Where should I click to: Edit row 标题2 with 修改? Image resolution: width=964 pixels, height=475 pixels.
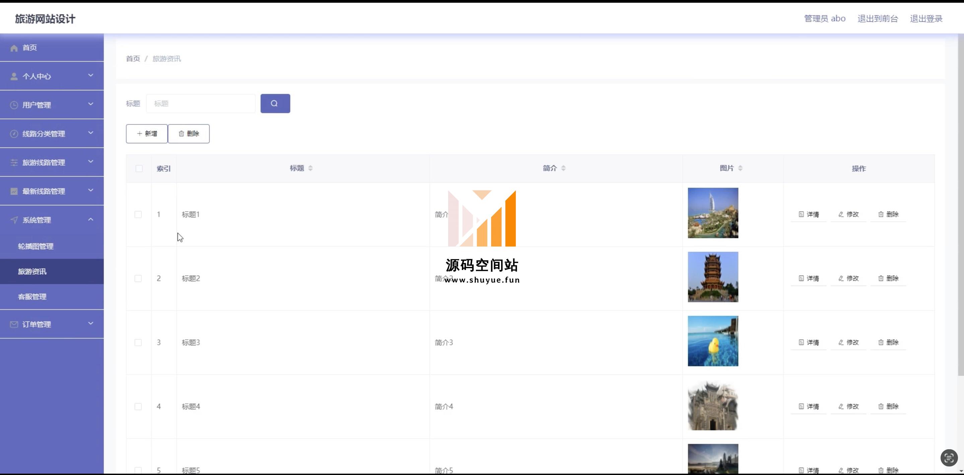click(x=848, y=278)
